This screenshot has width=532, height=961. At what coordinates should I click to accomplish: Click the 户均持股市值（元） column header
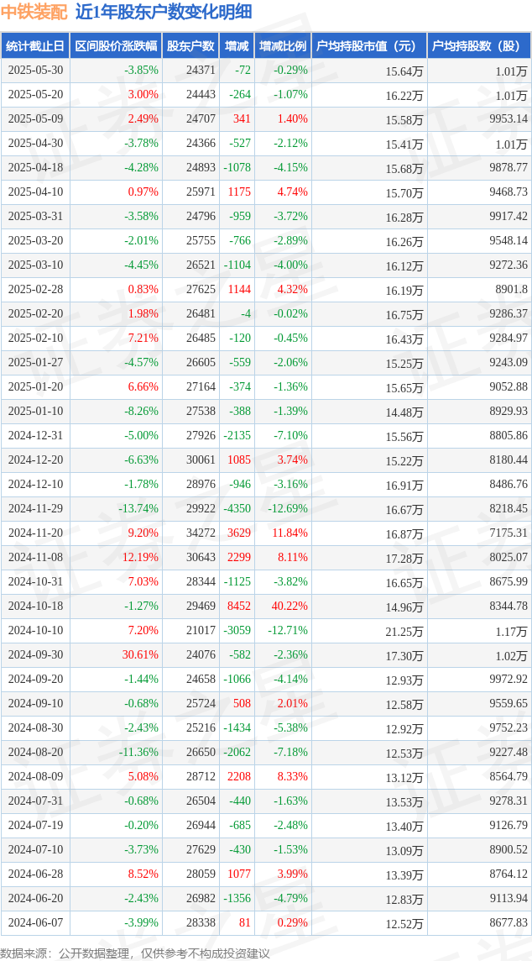tap(369, 46)
